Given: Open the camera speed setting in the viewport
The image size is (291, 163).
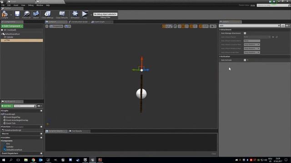Looking at the screenshot, I should point(213,26).
